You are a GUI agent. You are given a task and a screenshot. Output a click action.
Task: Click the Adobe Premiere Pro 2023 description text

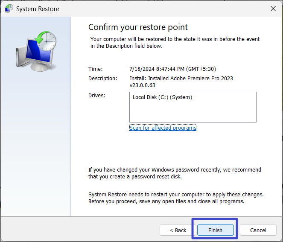pyautogui.click(x=181, y=79)
